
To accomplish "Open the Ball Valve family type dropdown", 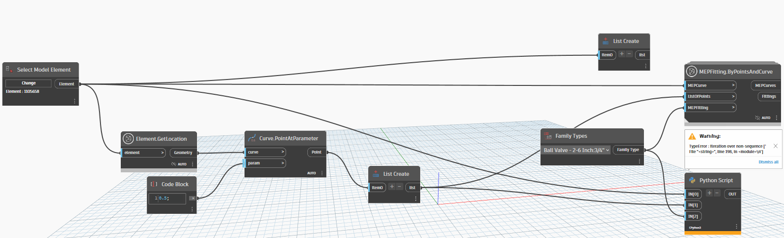I will (577, 150).
